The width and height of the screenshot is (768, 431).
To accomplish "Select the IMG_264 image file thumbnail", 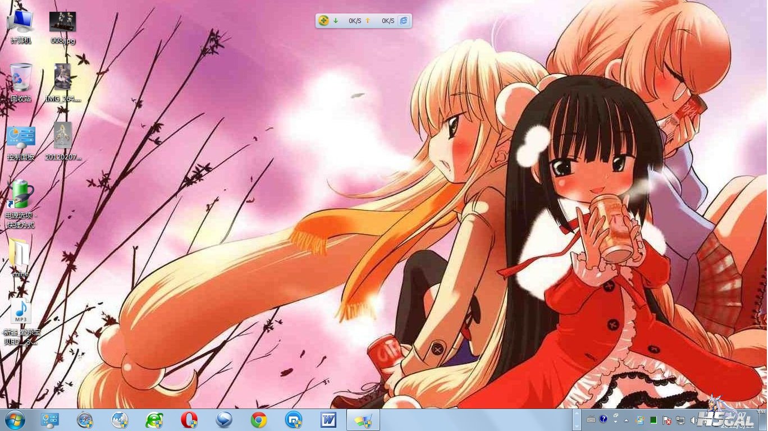I will (63, 83).
